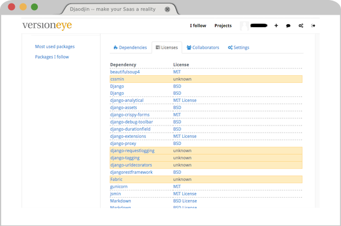Screen dimensions: 341x226
Task: Open the Fabric dependency link
Action: click(117, 179)
